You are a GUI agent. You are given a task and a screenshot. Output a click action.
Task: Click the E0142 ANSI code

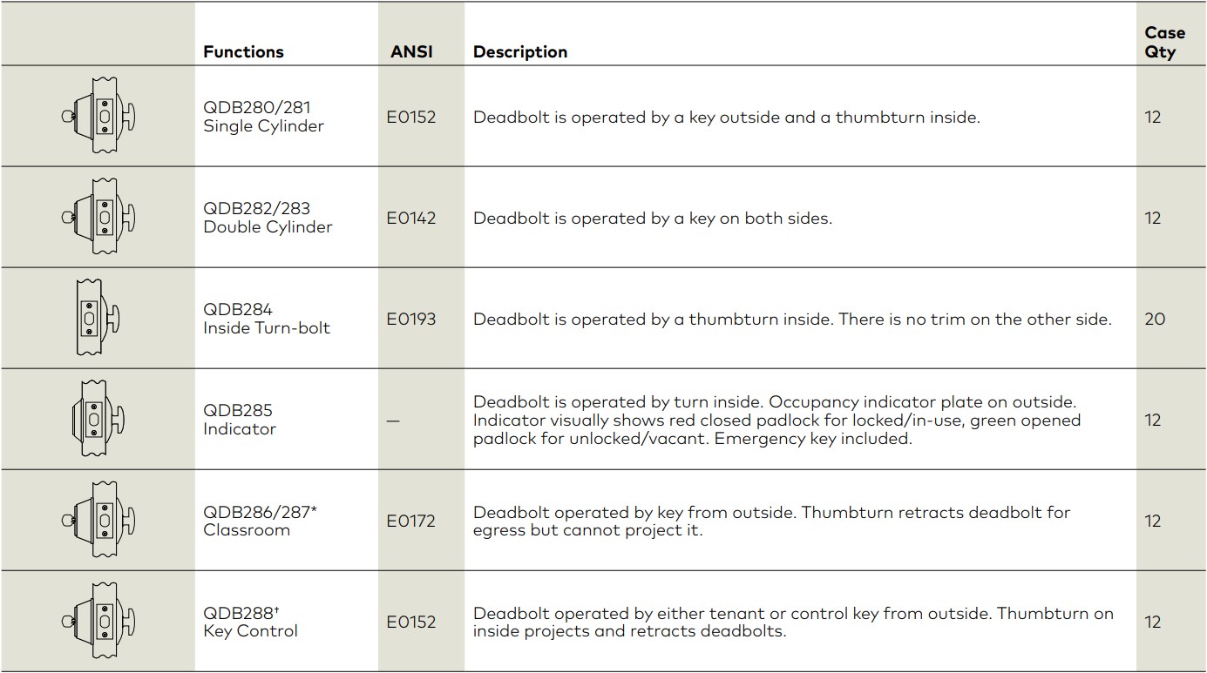(x=411, y=218)
